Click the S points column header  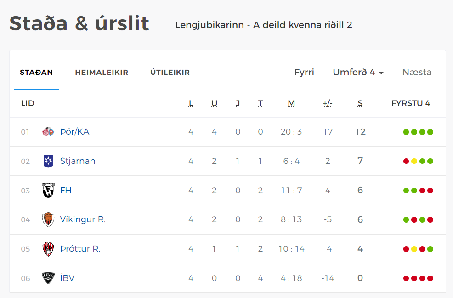click(x=360, y=104)
